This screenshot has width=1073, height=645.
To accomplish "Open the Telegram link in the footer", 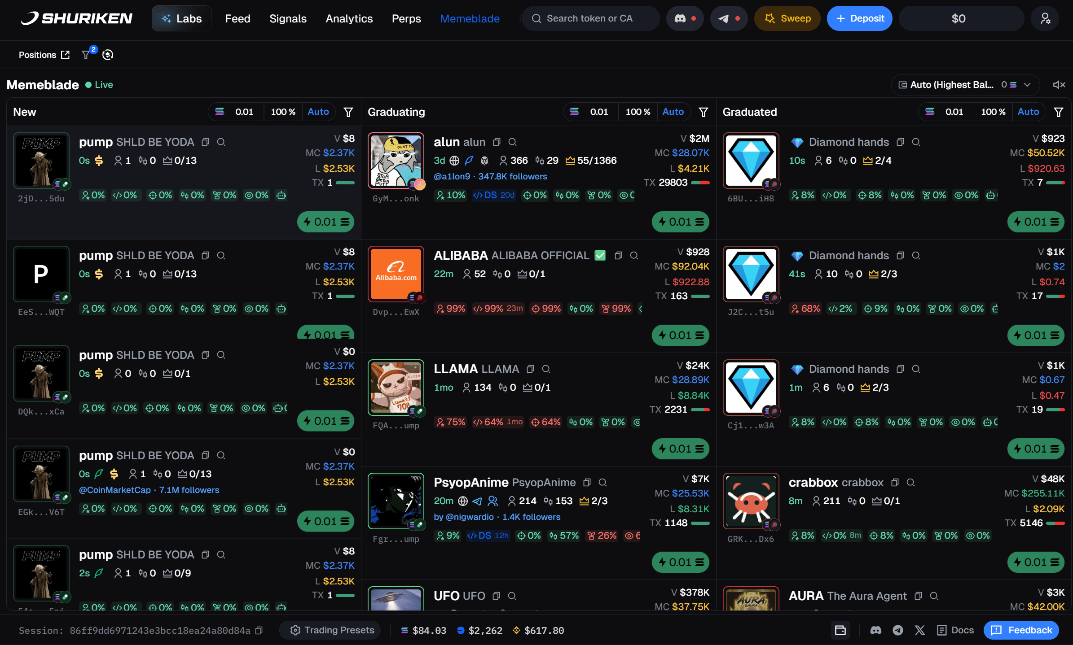I will coord(898,630).
